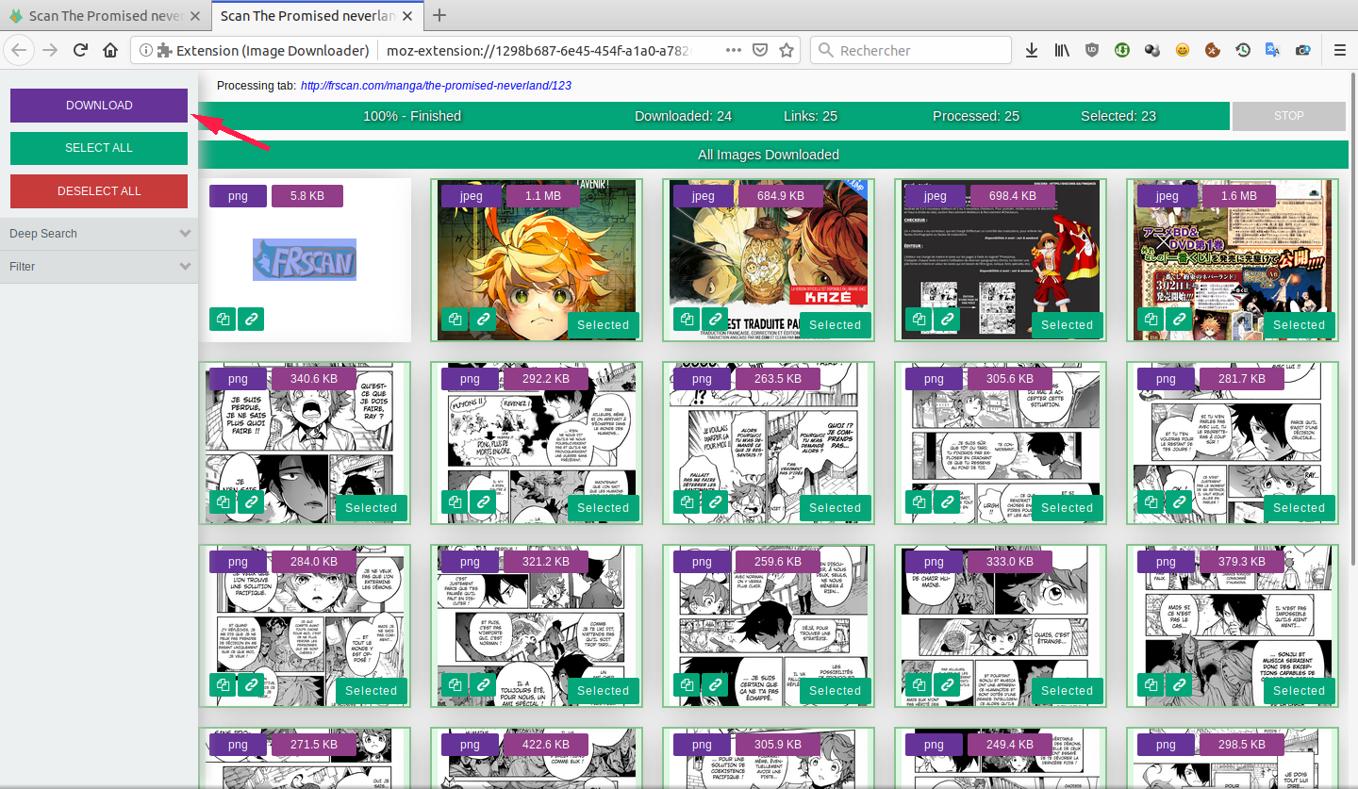Click the camera screenshot extension icon
Screen dimensions: 1358x789
tap(1302, 50)
